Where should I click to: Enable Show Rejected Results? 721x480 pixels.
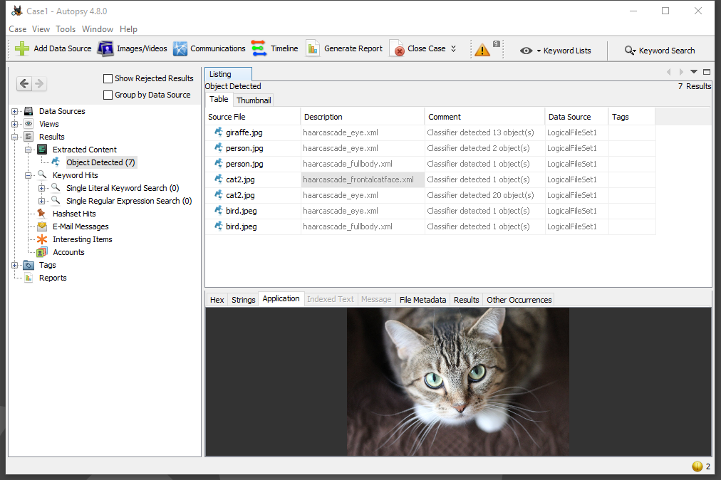coord(108,78)
